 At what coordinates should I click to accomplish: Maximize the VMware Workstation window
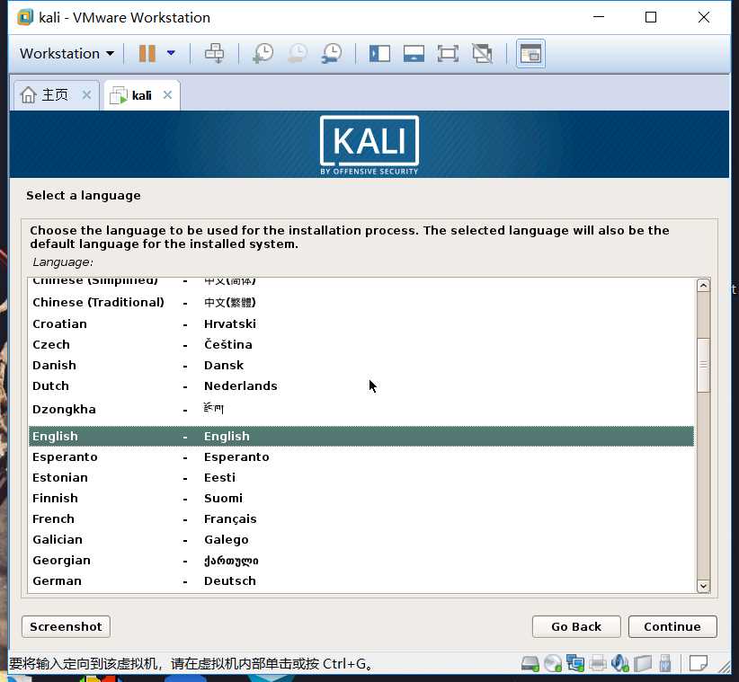click(x=651, y=17)
